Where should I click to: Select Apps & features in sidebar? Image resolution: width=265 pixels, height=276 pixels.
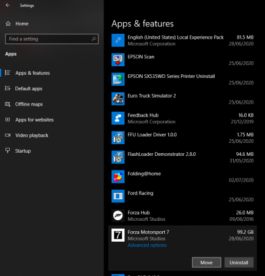point(32,73)
